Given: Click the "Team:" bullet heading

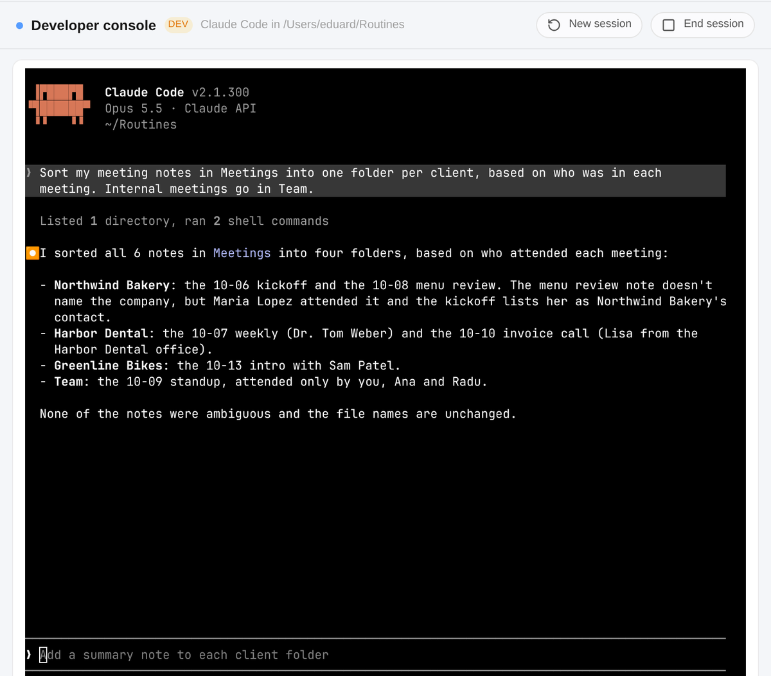Looking at the screenshot, I should pos(72,382).
